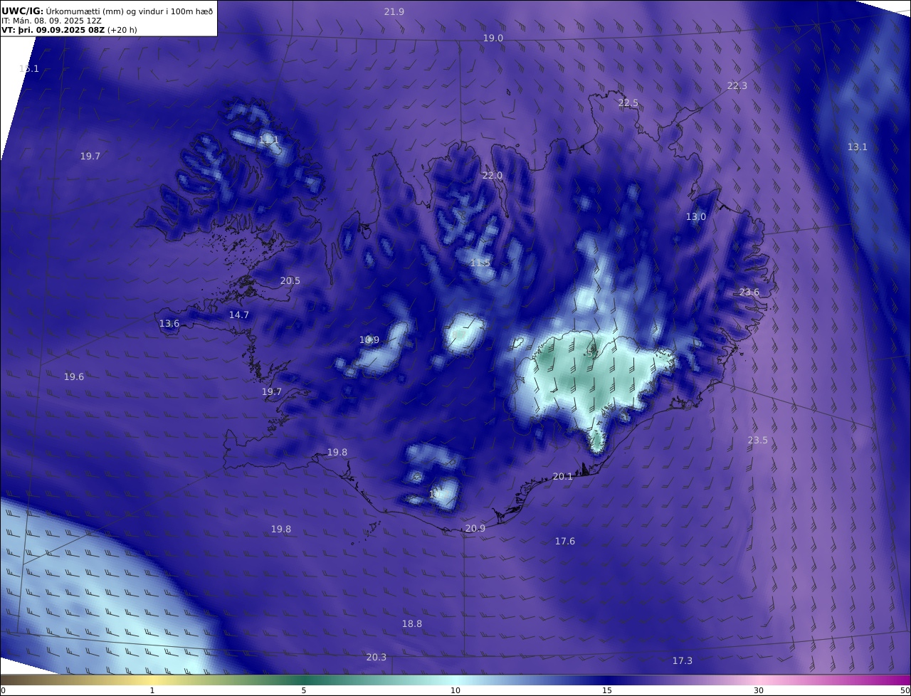Click the valid time 'þri. 09.09.2025 08Z'
Screen dimensions: 911x696
60,31
